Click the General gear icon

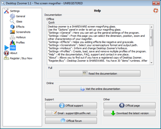(12, 16)
